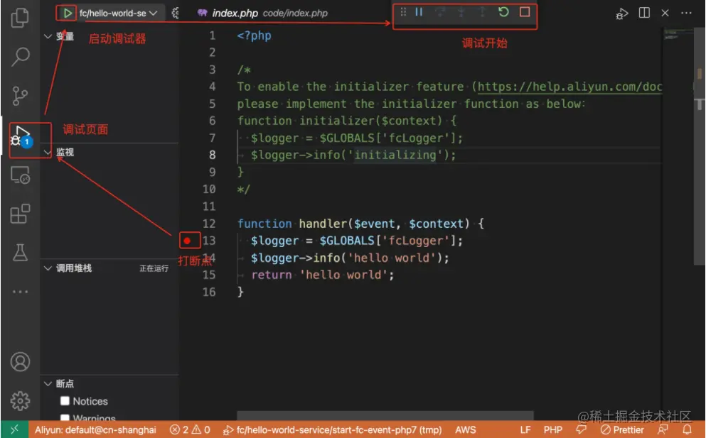The image size is (706, 438).
Task: Open the Source Control view
Action: point(20,96)
